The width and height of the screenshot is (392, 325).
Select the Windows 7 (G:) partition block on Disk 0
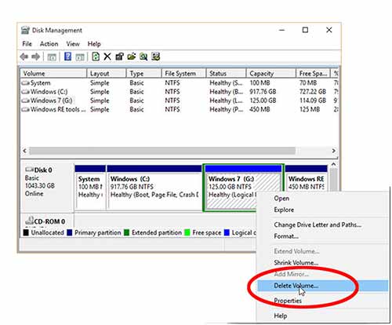tap(243, 187)
